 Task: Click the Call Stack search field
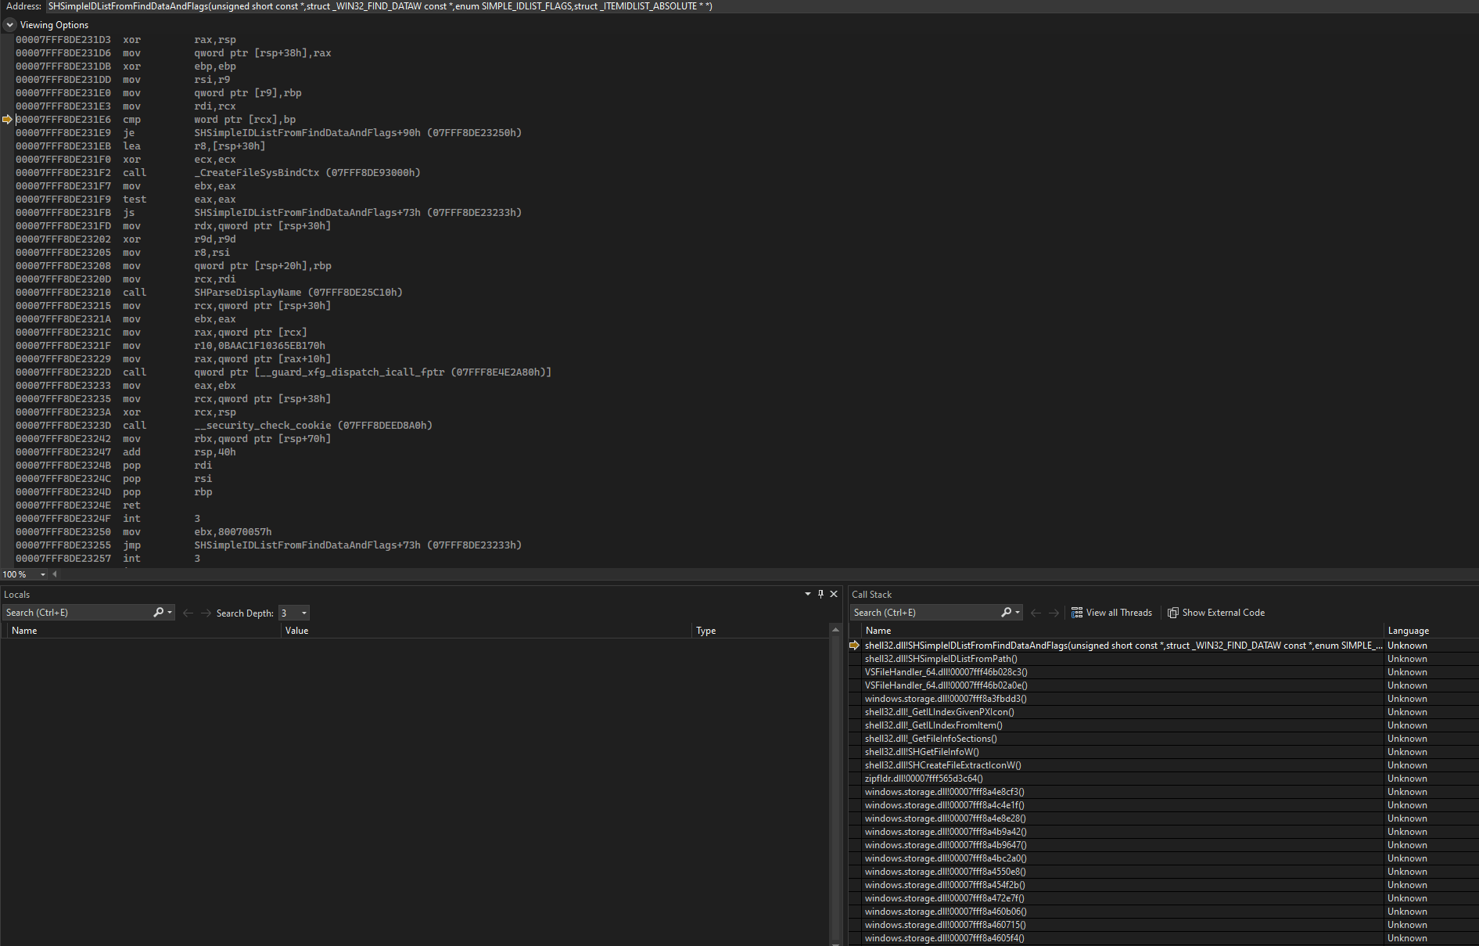tap(925, 613)
